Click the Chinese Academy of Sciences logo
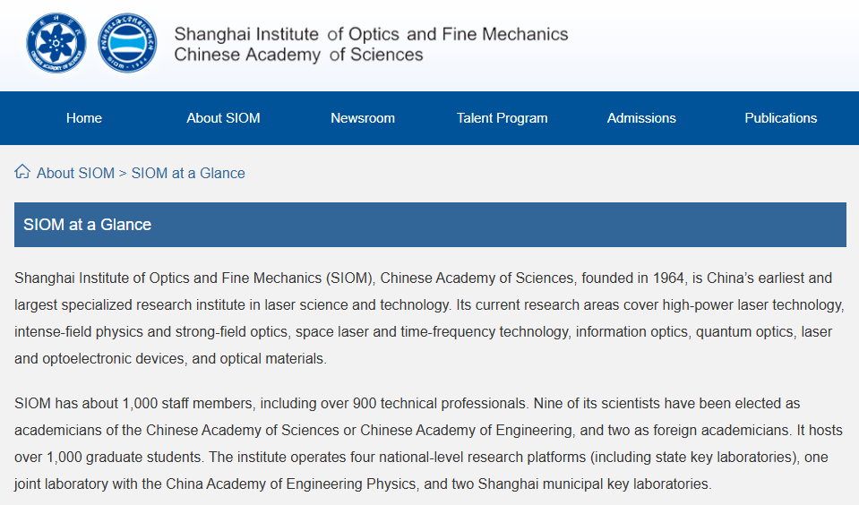The image size is (859, 505). tap(56, 43)
